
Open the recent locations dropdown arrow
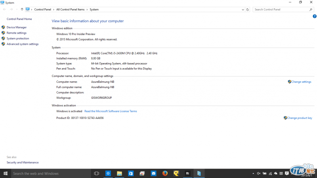point(17,10)
